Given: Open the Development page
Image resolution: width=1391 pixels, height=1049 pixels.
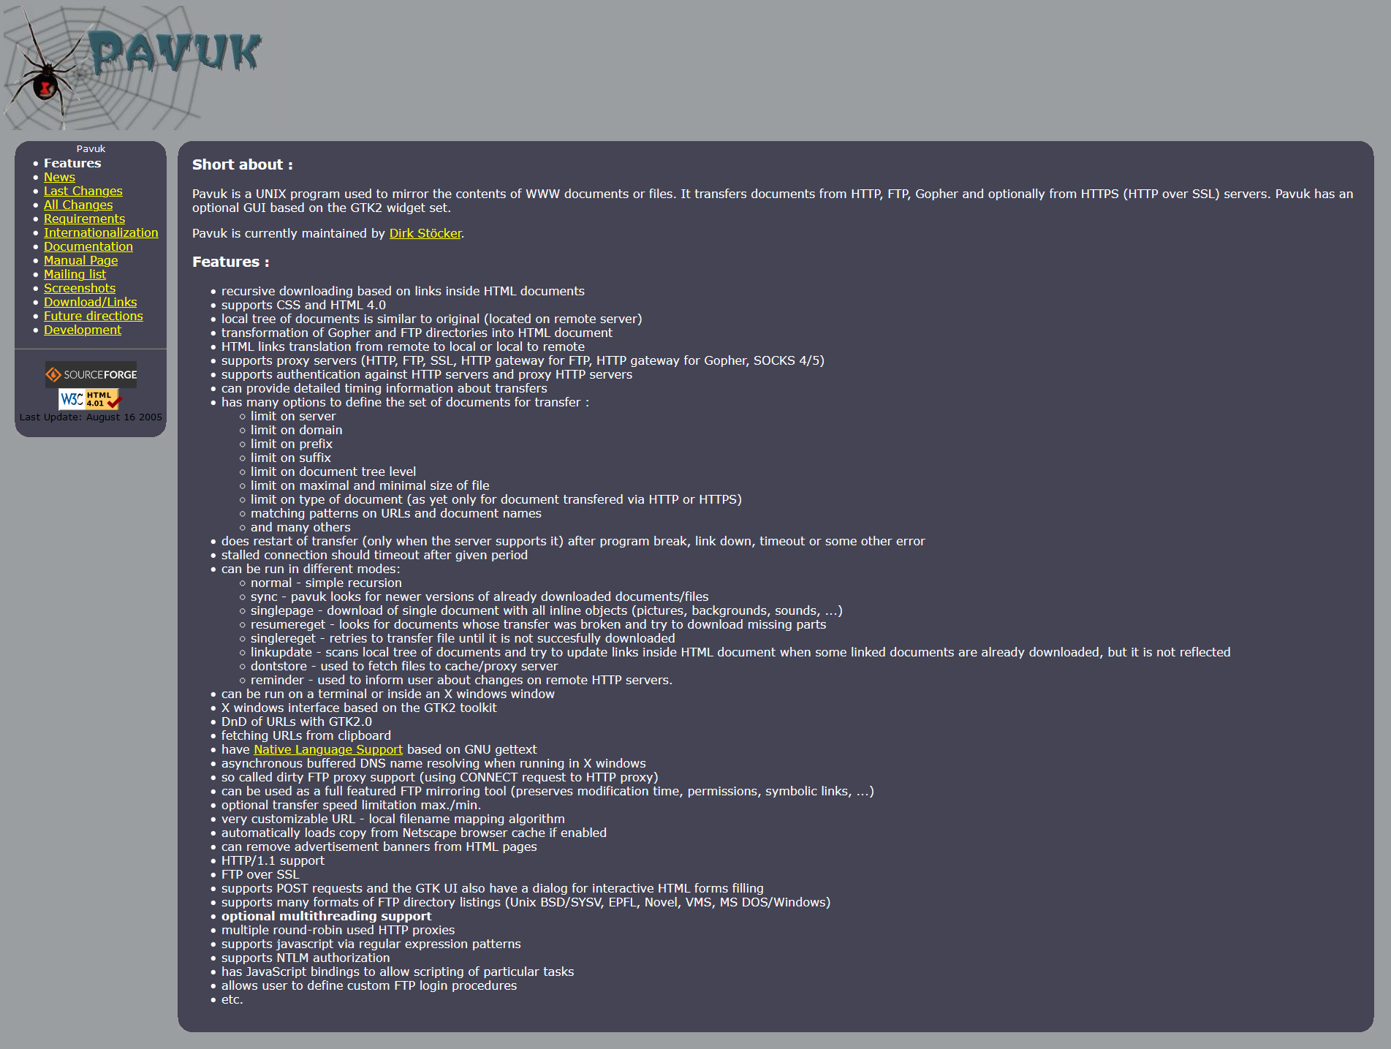Looking at the screenshot, I should coord(82,330).
